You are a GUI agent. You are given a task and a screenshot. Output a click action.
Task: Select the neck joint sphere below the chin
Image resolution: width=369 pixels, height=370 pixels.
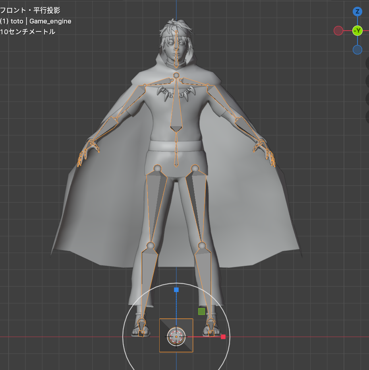[176, 76]
